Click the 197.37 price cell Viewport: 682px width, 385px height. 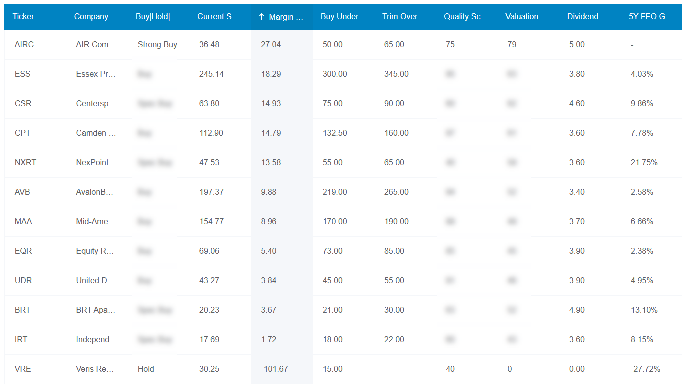tap(211, 192)
